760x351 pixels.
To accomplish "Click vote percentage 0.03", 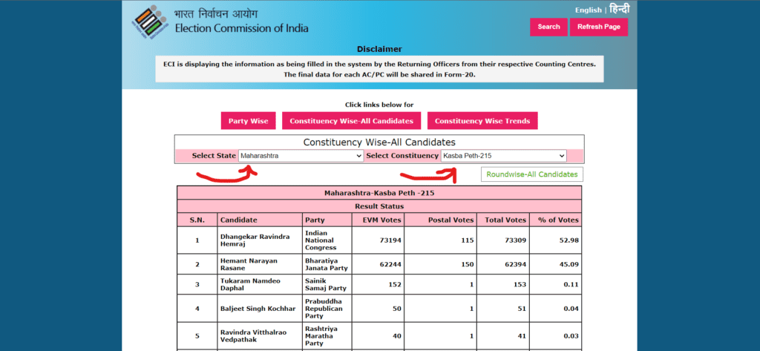I will (571, 336).
